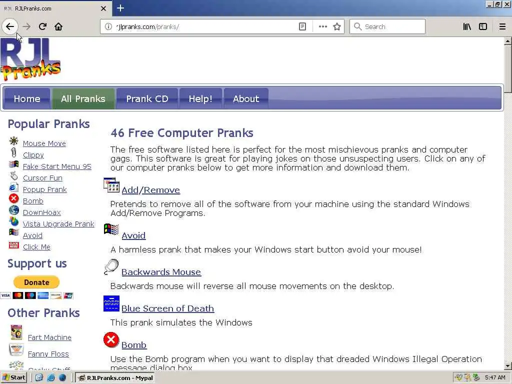
Task: Open the Vista Upgrade Prank link
Action: coord(58,224)
